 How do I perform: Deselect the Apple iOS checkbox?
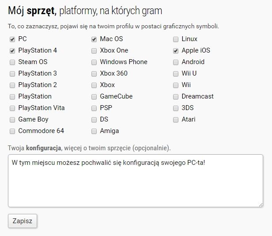point(176,51)
